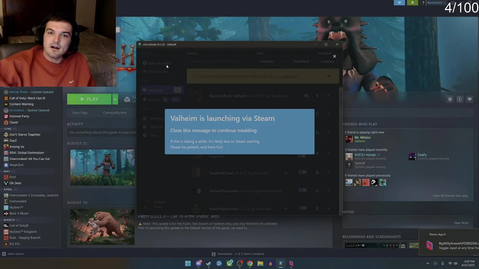Screen dimensions: 479x269
Task: Open Valheim game settings gear icon
Action: click(450, 99)
